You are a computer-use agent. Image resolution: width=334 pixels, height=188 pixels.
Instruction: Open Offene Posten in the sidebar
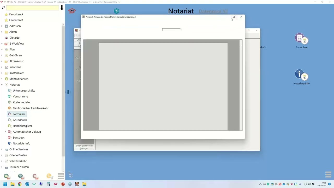click(x=18, y=155)
